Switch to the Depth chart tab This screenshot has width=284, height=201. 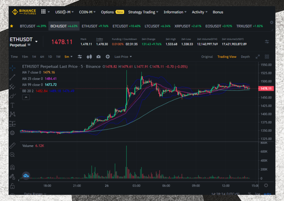(x=245, y=57)
